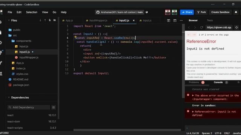Open package.json from file tree
Viewport: 241px width, 135px height.
[x=21, y=85]
